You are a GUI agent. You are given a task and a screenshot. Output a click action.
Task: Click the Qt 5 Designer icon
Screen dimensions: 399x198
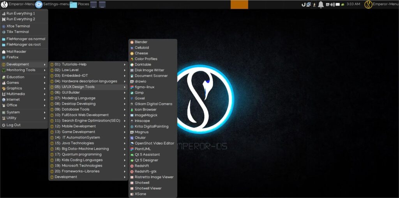tap(132, 160)
